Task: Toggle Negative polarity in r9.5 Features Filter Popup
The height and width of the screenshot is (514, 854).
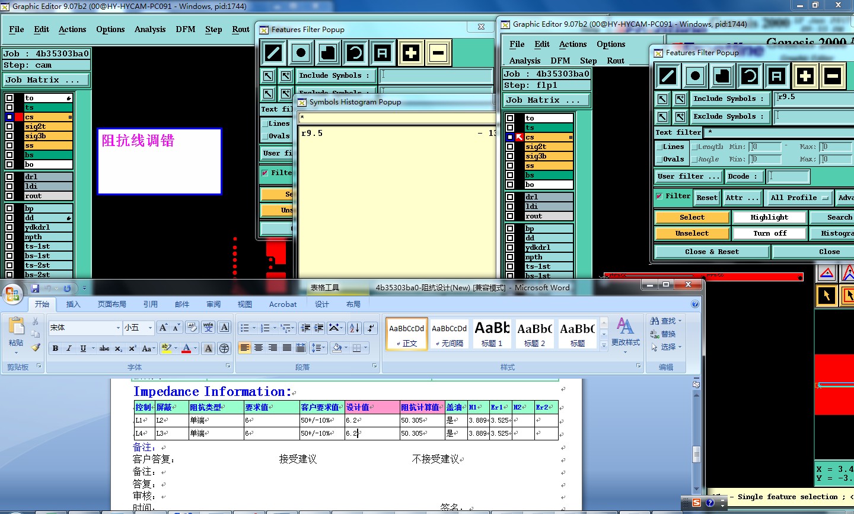Action: [x=832, y=76]
